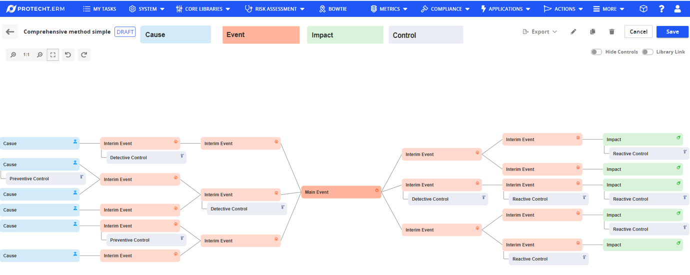Enable the Library Link switch

click(647, 52)
